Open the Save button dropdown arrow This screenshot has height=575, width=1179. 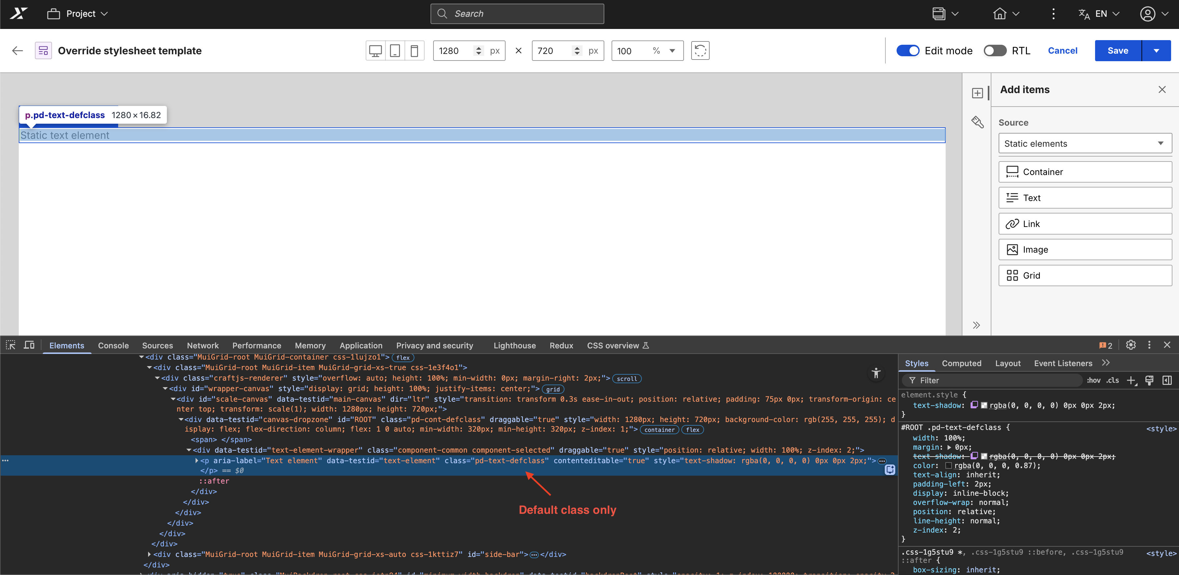(1156, 51)
